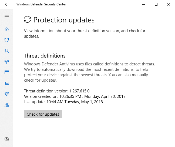
Task: Click the Windows Defender Security Center title
Action: (x=41, y=4)
